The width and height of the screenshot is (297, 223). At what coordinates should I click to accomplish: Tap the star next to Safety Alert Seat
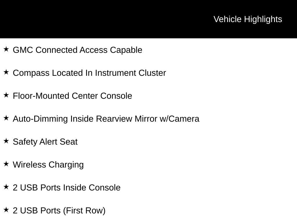(6, 141)
